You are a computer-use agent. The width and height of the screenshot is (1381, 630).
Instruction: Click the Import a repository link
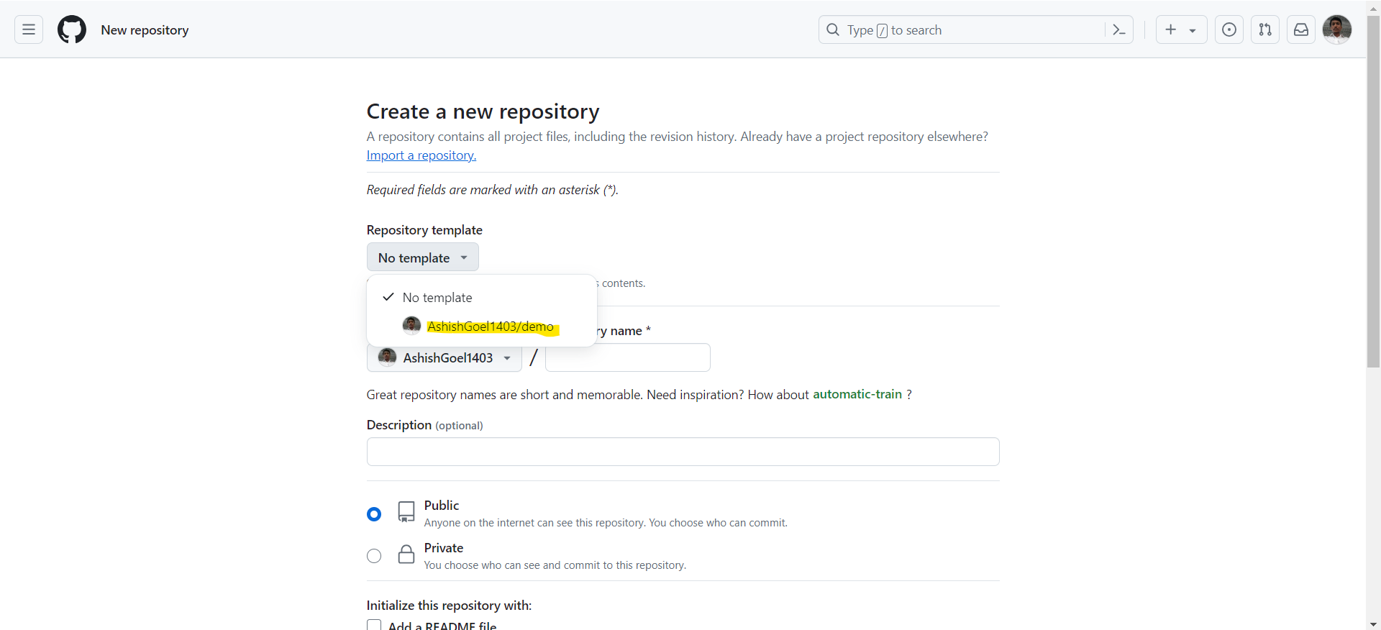421,155
